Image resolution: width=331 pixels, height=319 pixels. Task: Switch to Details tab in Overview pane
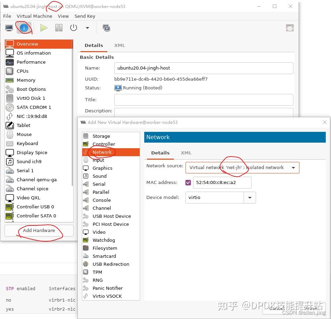point(94,46)
